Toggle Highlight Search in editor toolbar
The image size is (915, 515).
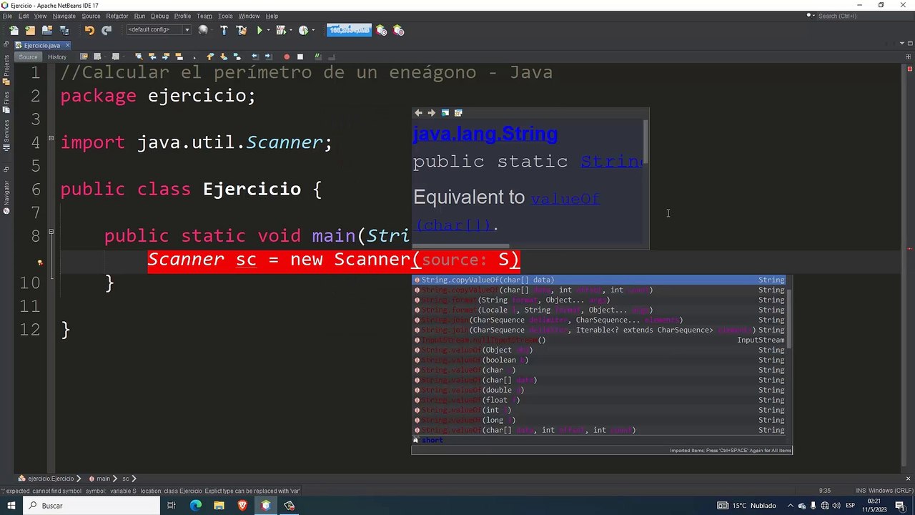point(179,57)
